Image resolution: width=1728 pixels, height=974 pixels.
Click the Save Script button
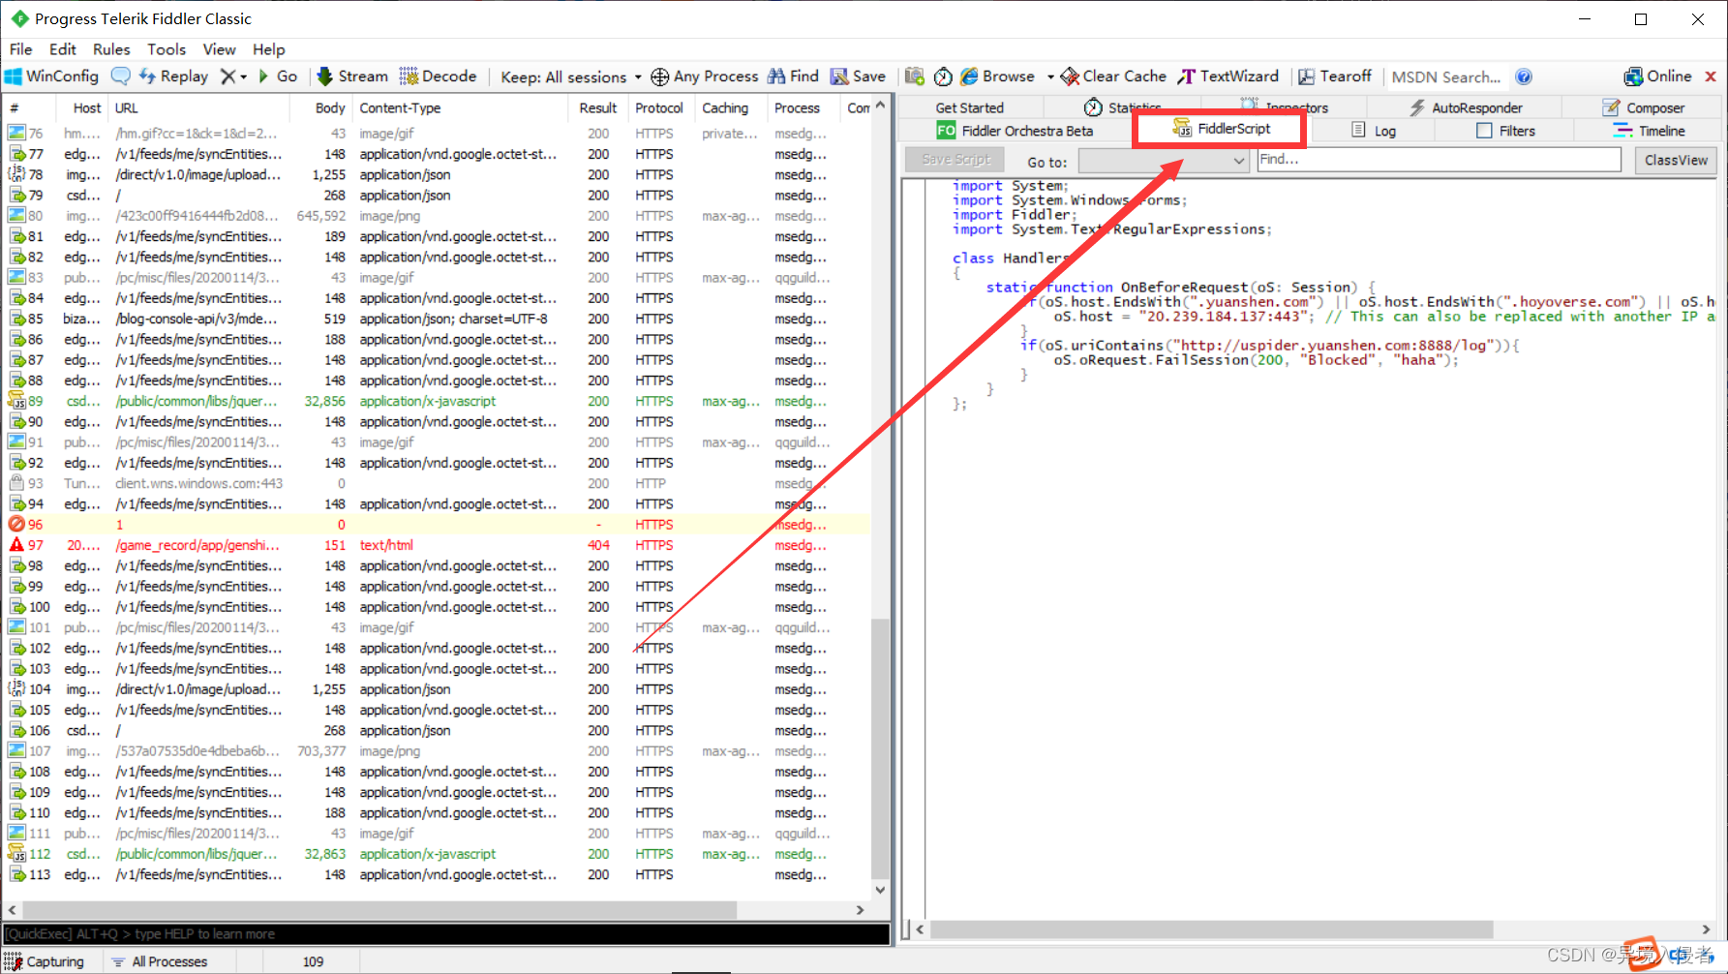pyautogui.click(x=955, y=160)
